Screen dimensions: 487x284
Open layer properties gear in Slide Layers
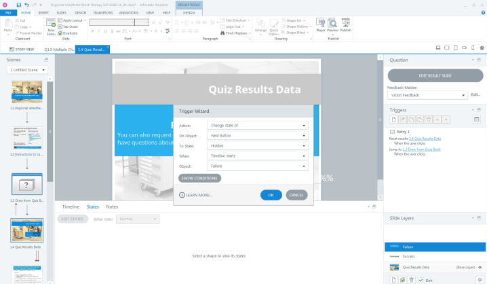[480, 280]
